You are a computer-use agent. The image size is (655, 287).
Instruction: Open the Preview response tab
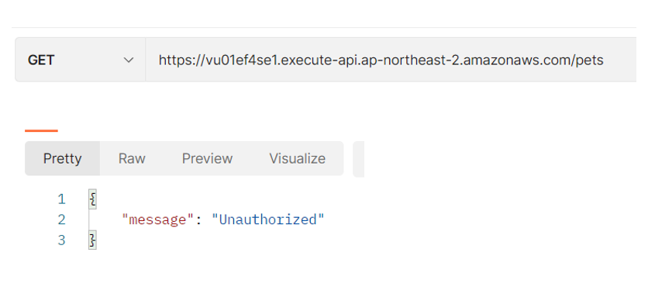coord(207,158)
